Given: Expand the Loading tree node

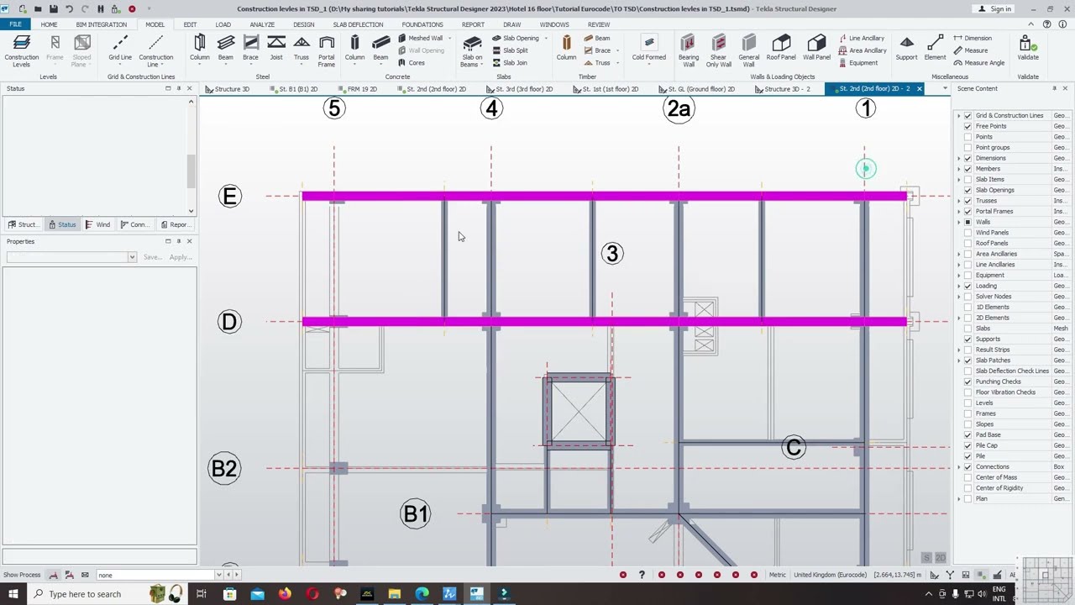Looking at the screenshot, I should click(959, 286).
